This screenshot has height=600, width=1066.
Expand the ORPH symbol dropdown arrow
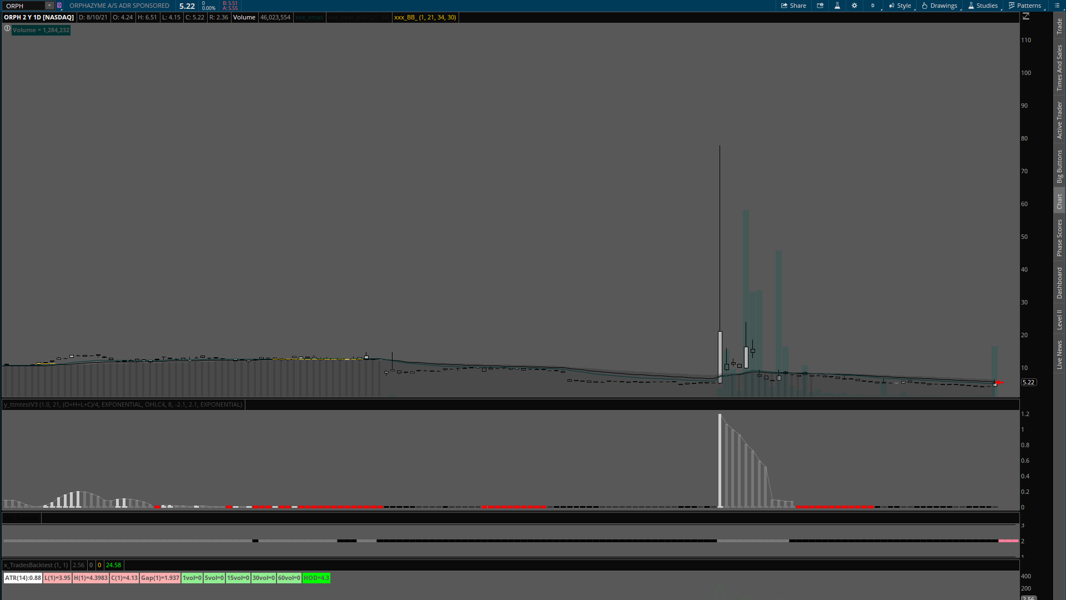pos(49,6)
